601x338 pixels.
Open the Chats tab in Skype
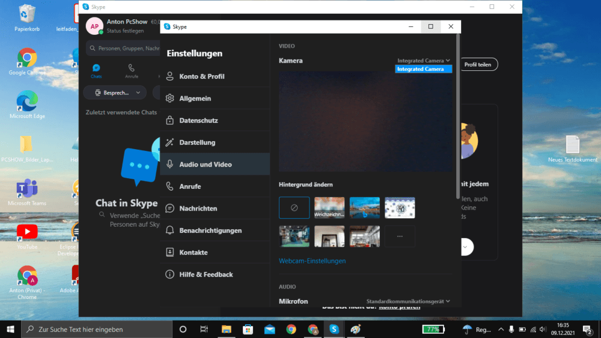[96, 72]
